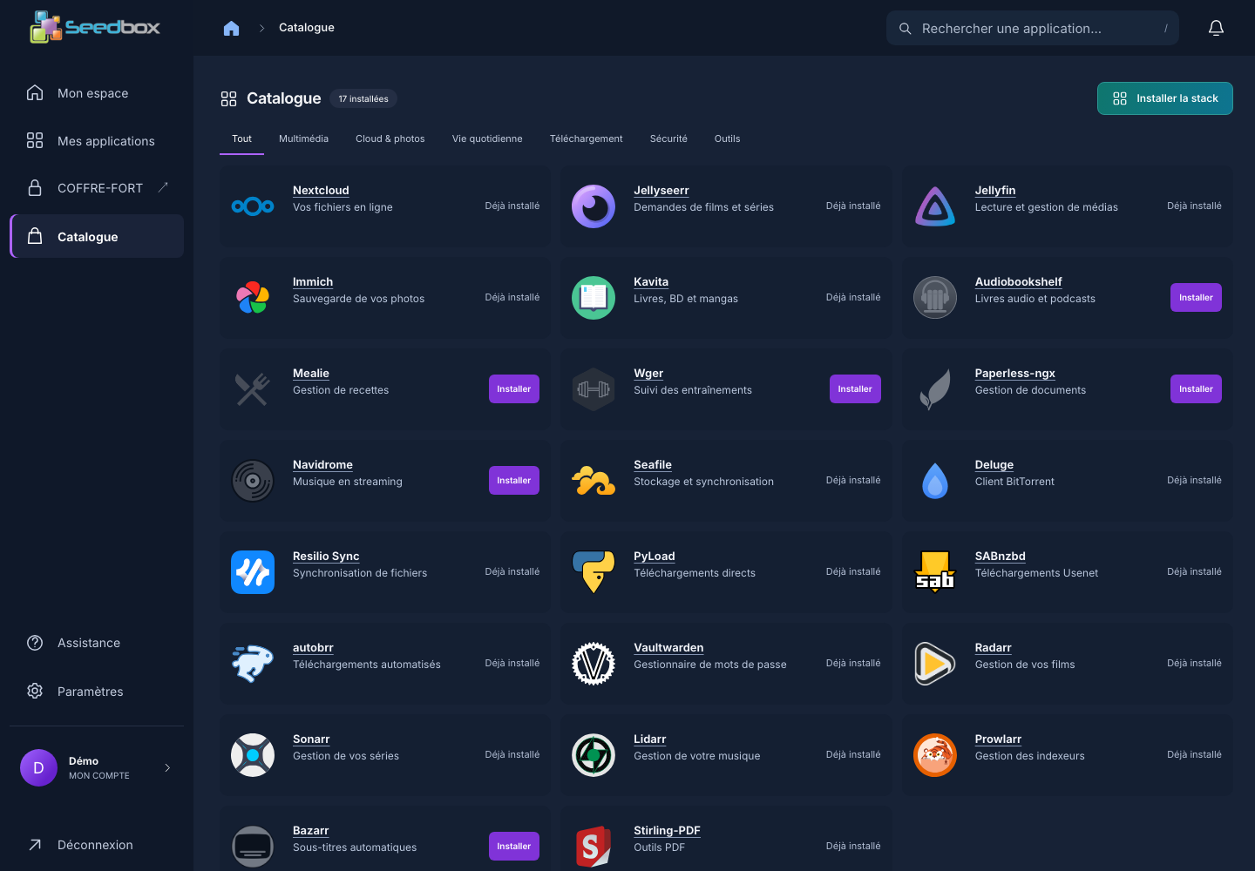Click the autobrr rabbit icon
Image resolution: width=1255 pixels, height=871 pixels.
253,664
